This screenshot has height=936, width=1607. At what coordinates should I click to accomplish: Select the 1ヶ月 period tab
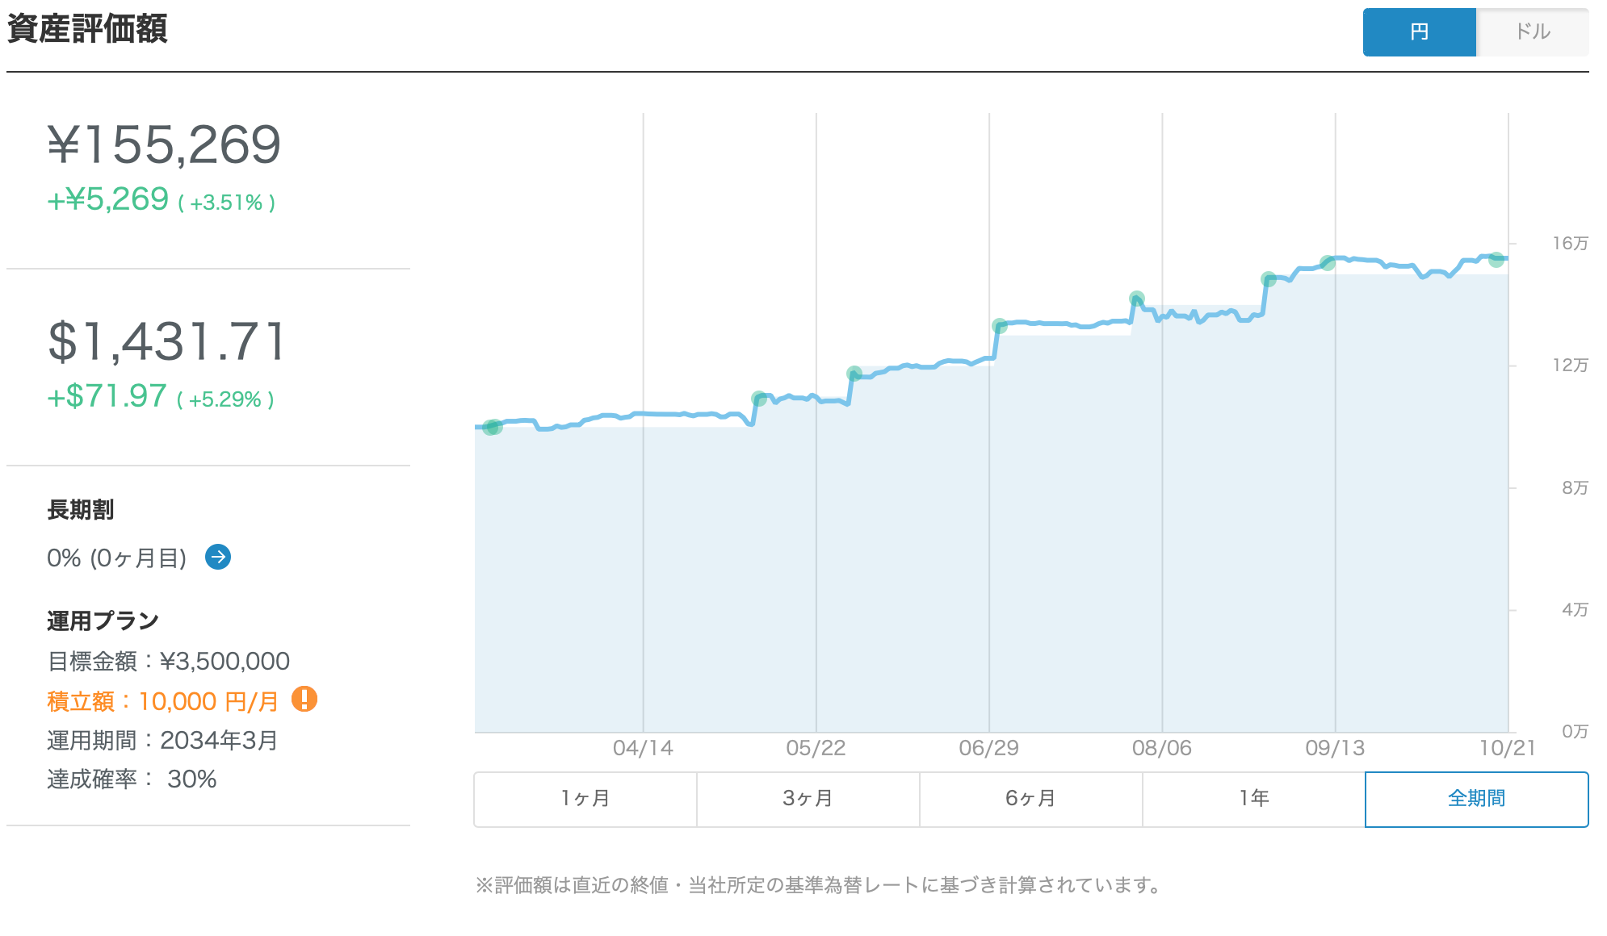[x=585, y=799]
